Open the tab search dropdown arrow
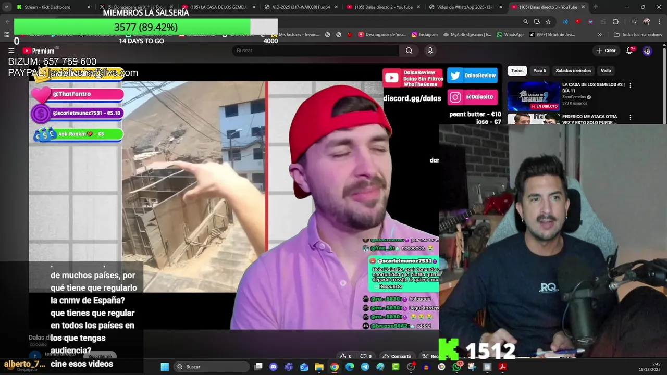Viewport: 667px width, 375px height. (6, 7)
